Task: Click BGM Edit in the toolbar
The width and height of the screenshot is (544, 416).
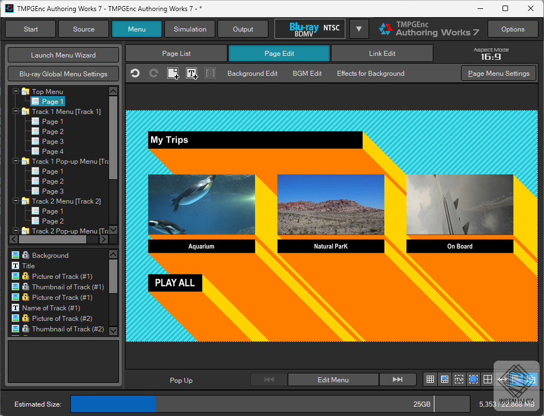Action: [307, 74]
